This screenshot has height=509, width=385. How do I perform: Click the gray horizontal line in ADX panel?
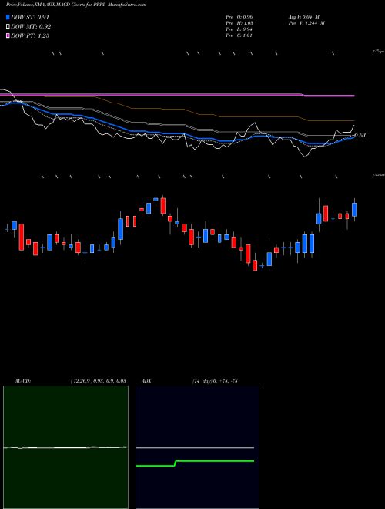(x=195, y=447)
